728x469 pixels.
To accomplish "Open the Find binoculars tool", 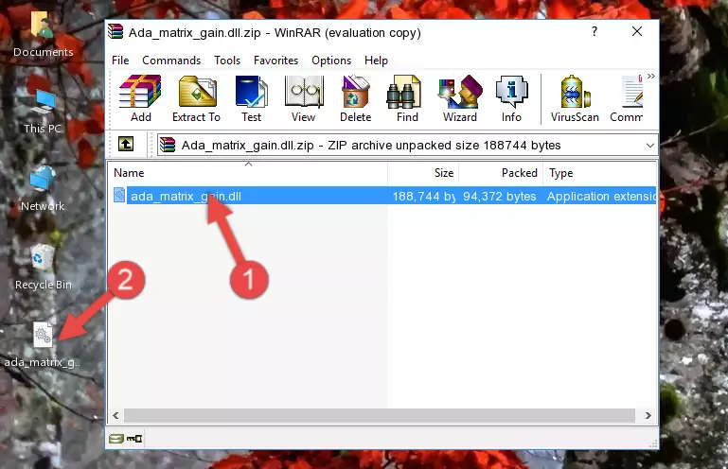I will click(x=407, y=98).
